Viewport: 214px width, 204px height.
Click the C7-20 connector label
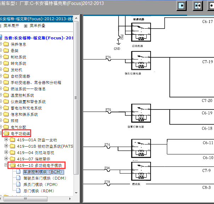(207, 101)
